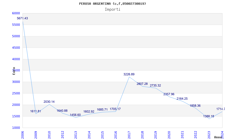Image resolution: width=225 pixels, height=140 pixels.
Task: Click the 1611.81 data label
Action: [36, 111]
